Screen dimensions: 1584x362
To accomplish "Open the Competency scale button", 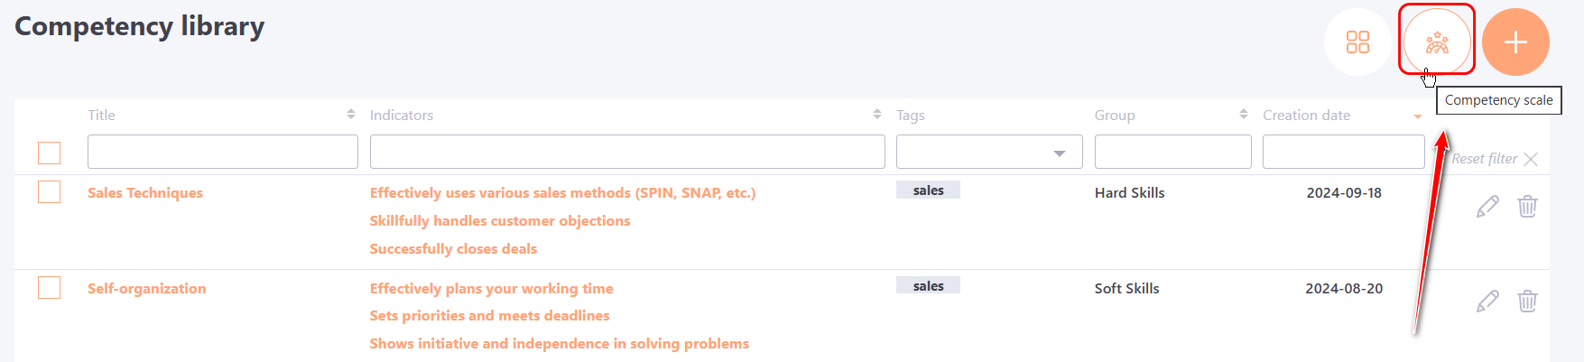I will tap(1436, 42).
